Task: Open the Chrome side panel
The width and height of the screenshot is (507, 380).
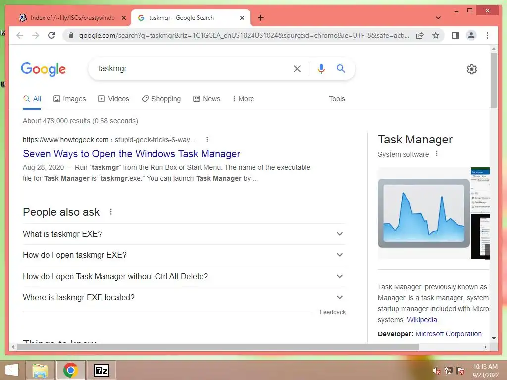Action: click(x=456, y=35)
